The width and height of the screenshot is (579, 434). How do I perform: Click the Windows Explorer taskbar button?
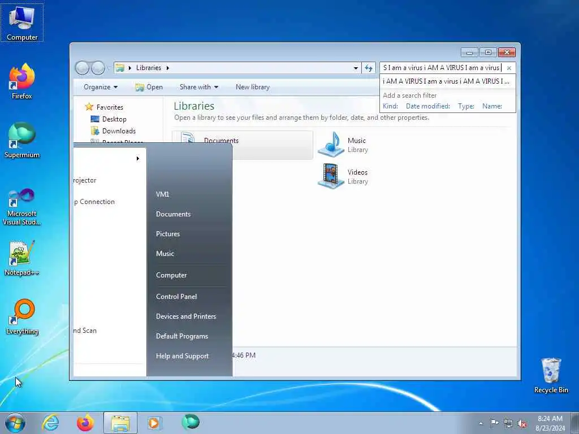coord(120,423)
